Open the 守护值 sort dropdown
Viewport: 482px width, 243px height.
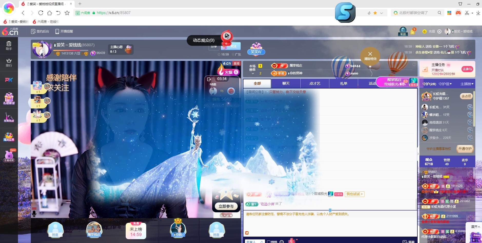[x=445, y=84]
